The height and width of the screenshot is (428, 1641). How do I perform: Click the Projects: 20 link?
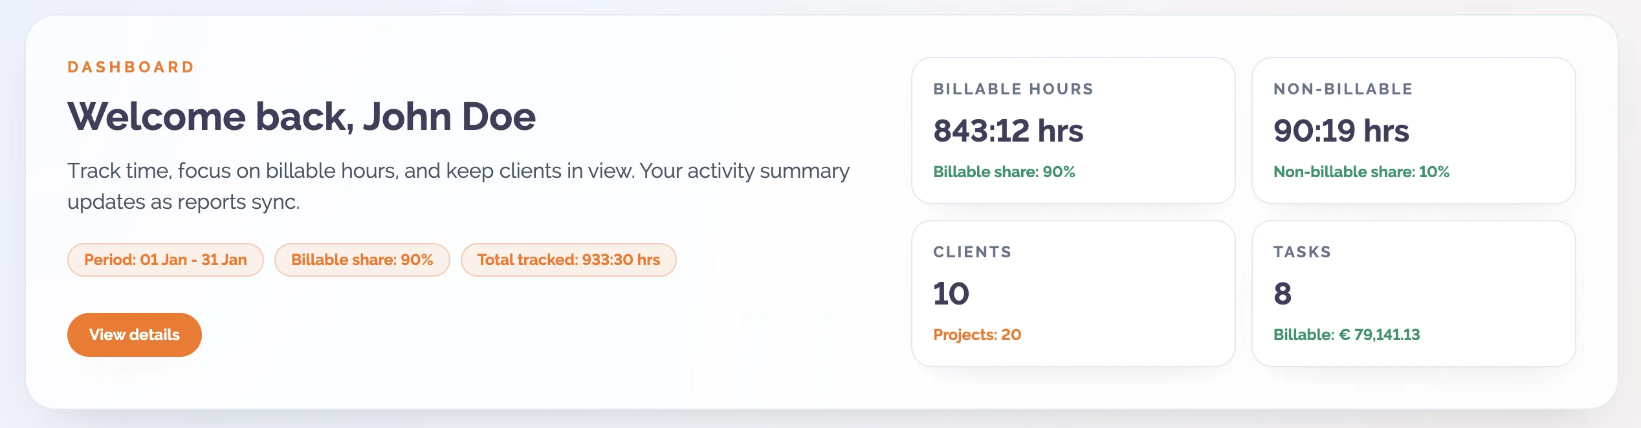click(976, 335)
